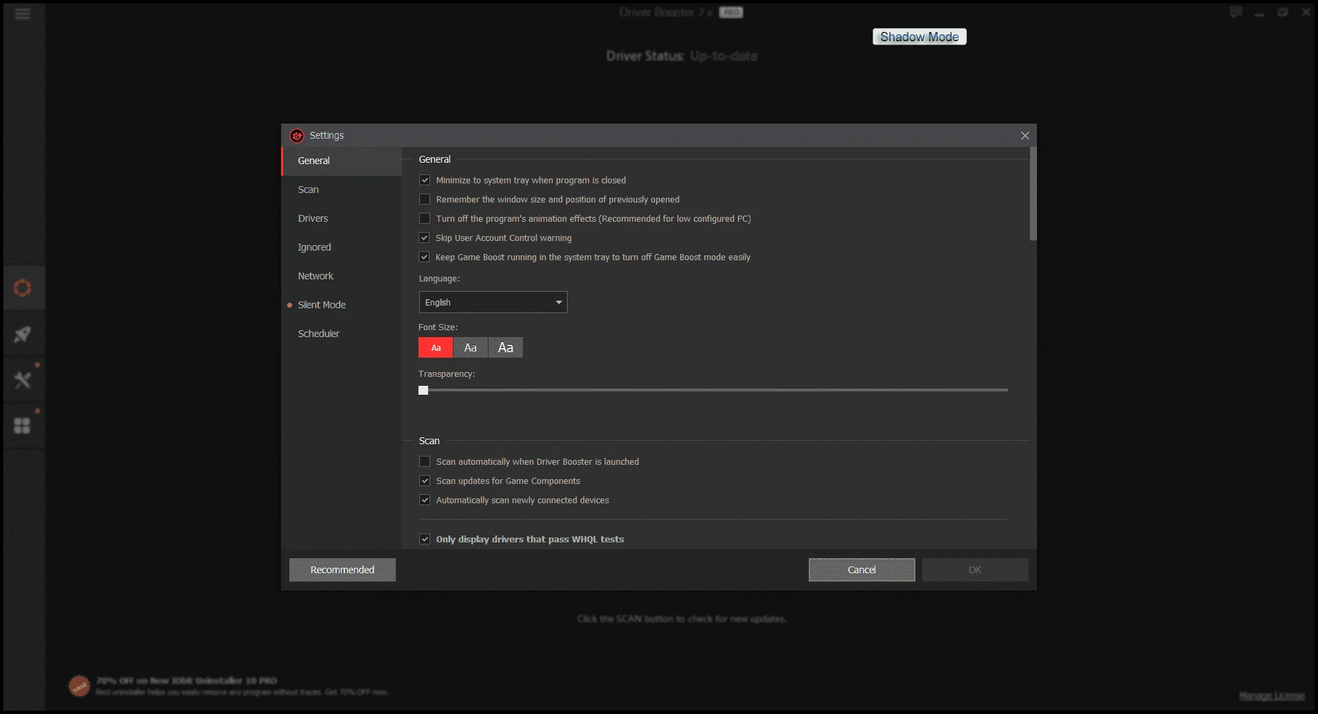Click the Driver Status Up-to-date text
This screenshot has width=1318, height=714.
[682, 56]
